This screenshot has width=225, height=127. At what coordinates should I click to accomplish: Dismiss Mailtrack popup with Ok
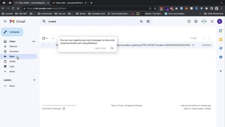coord(112,48)
